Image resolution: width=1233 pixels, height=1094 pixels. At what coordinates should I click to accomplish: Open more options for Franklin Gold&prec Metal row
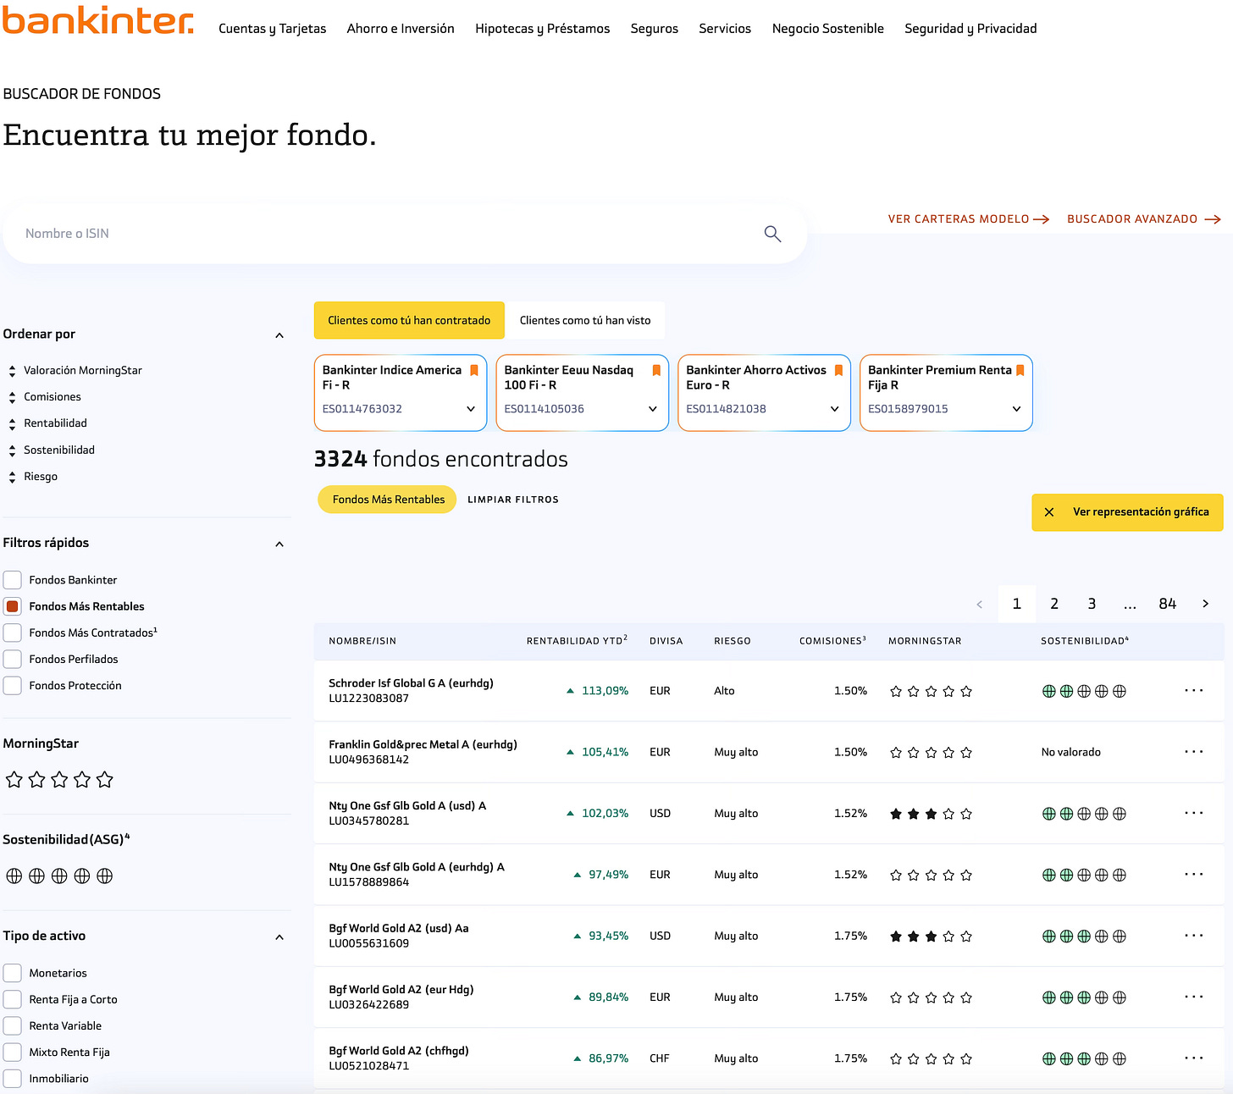click(1194, 751)
